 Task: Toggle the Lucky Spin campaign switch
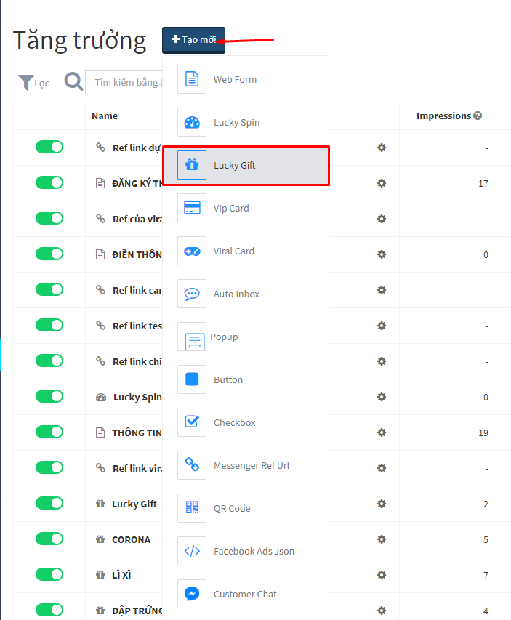coord(49,396)
